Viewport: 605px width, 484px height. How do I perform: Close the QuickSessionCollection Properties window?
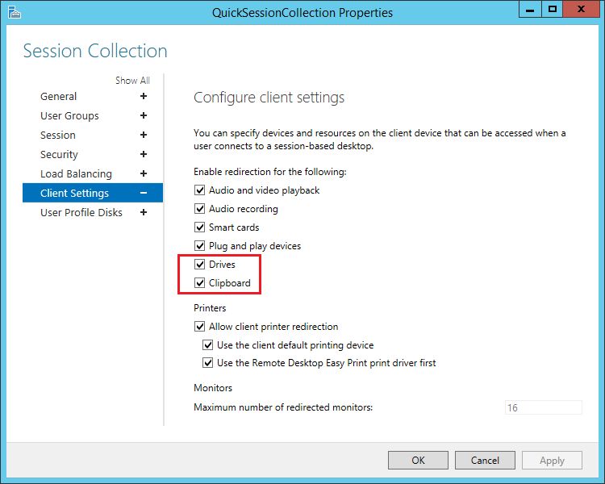[581, 9]
